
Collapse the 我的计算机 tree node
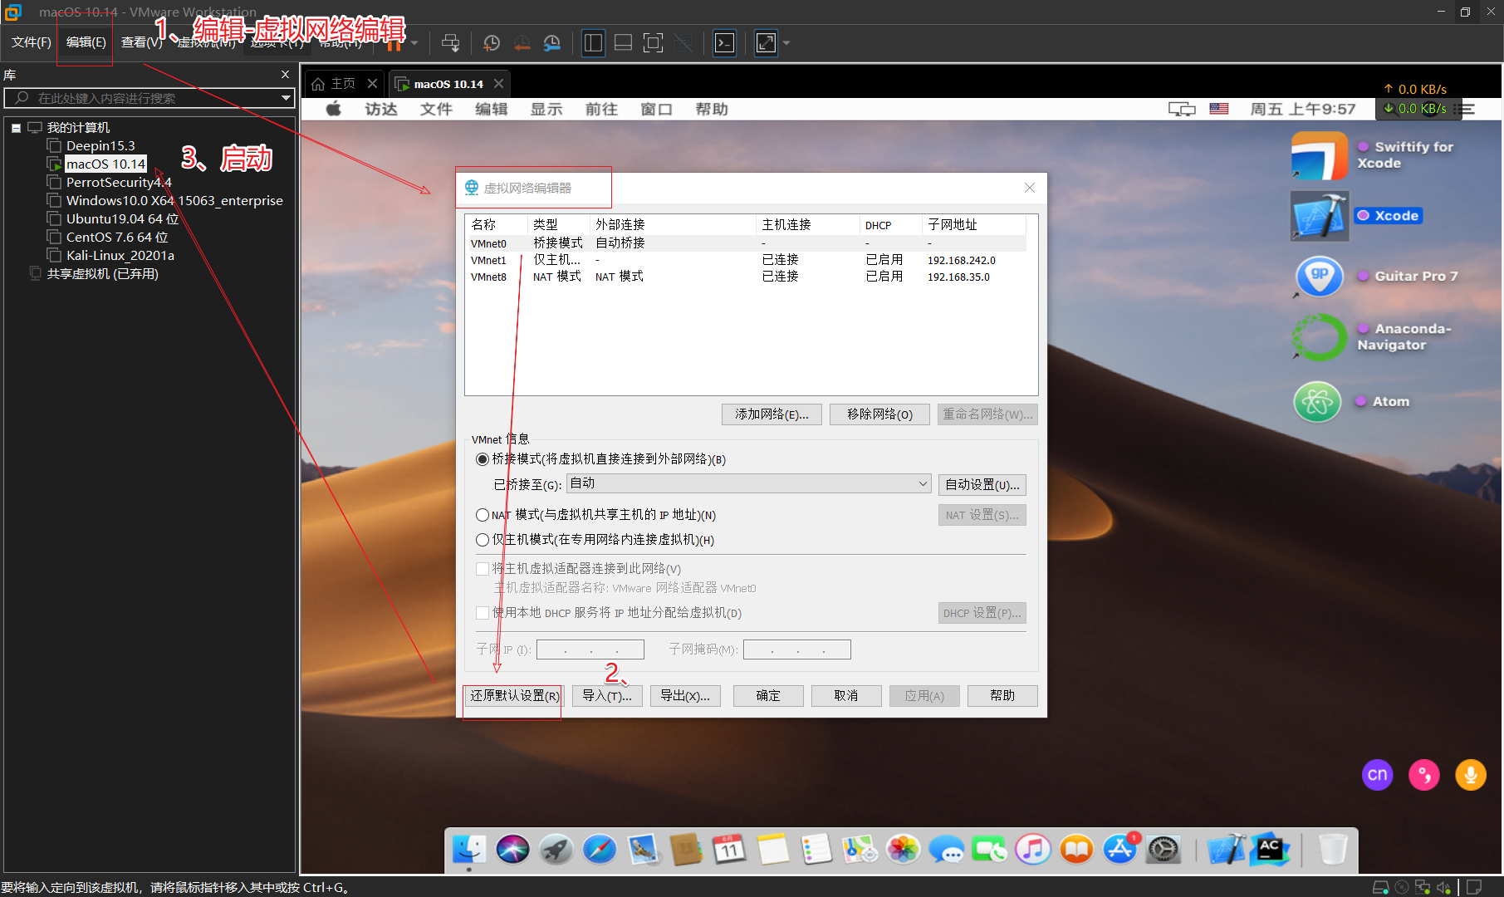click(x=16, y=128)
